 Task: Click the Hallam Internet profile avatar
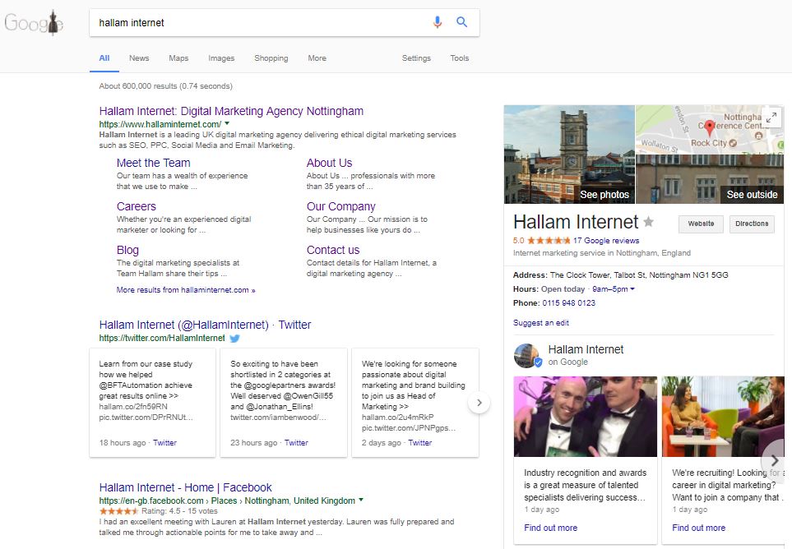pyautogui.click(x=526, y=356)
